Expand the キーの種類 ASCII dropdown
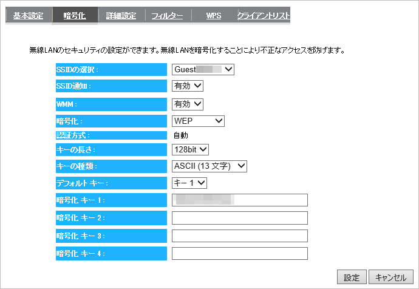The height and width of the screenshot is (289, 419). [209, 166]
